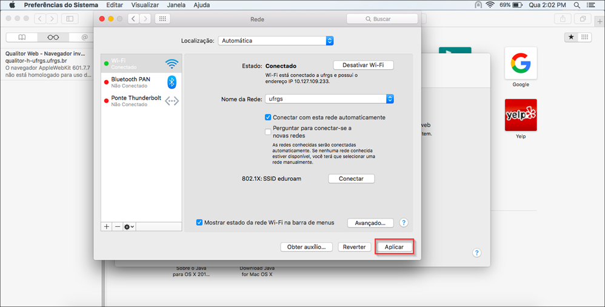Click help button in the background dialog
This screenshot has height=307, width=605.
pyautogui.click(x=476, y=253)
